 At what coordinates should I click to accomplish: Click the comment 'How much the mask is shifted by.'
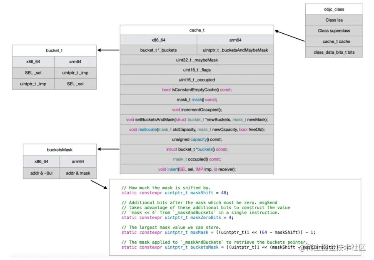tap(166, 188)
